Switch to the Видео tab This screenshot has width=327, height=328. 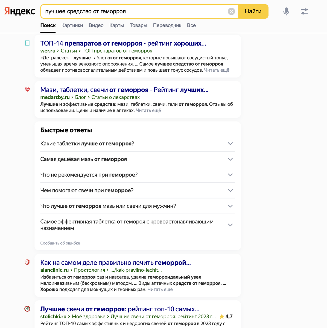pos(96,25)
